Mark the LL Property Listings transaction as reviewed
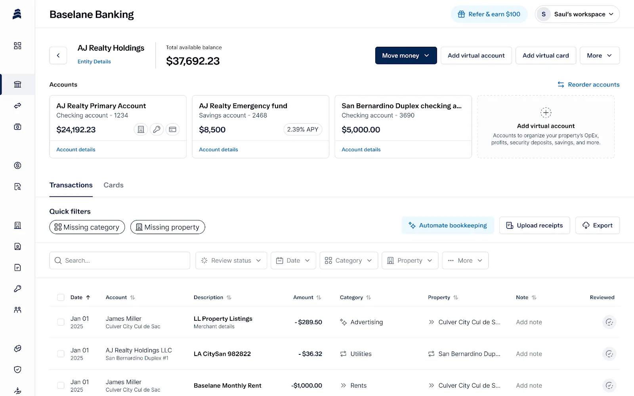This screenshot has height=396, width=634. 609,322
